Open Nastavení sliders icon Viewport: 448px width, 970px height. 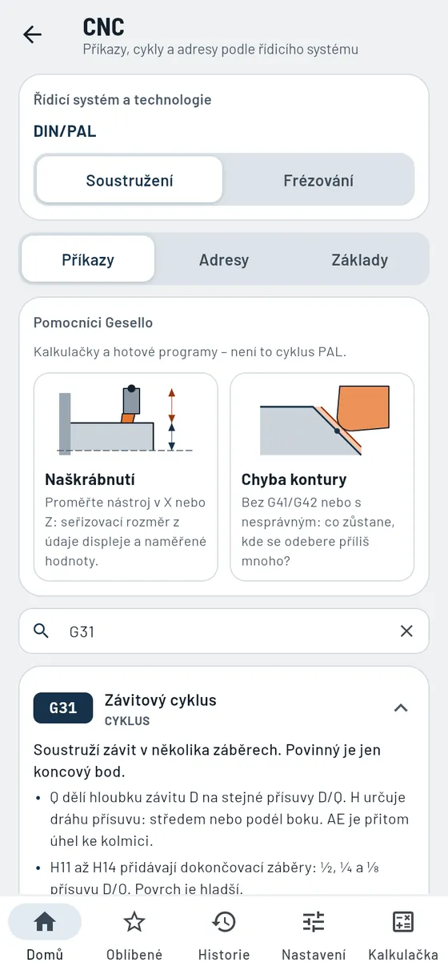314,922
